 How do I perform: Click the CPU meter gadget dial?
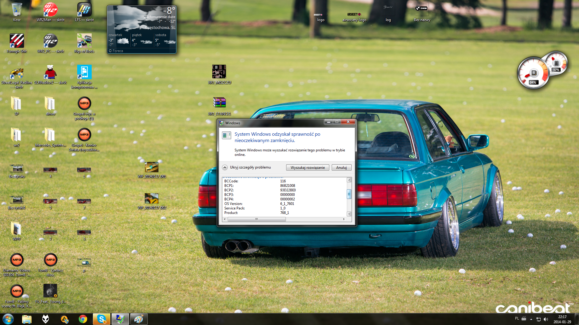point(533,73)
